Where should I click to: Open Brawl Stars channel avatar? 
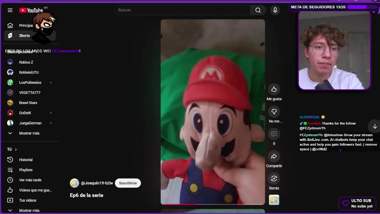[x=10, y=103]
